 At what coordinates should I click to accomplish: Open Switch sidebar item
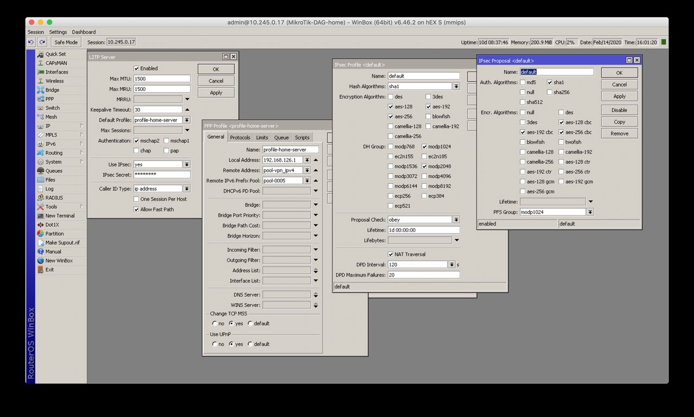[53, 108]
